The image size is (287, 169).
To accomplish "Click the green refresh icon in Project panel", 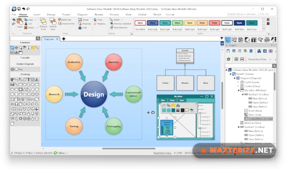I will (x=228, y=59).
